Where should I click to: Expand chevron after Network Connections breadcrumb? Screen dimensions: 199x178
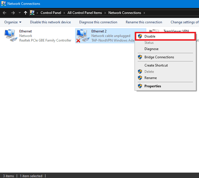[144, 13]
